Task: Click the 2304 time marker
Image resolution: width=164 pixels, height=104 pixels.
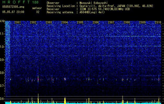Action: click(x=64, y=22)
